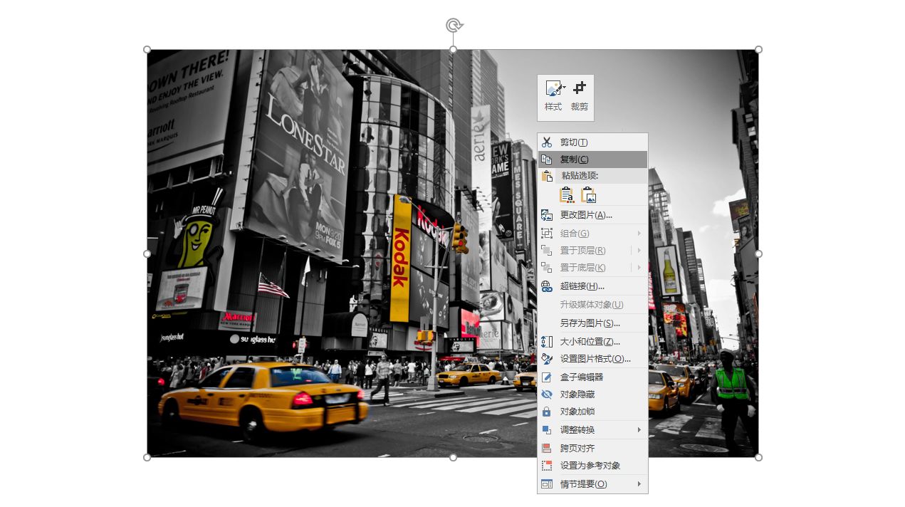Launch 盒子编辑器 from context menu
This screenshot has height=507, width=905.
click(x=592, y=377)
